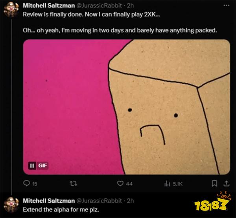Click the 2h timestamp on reply tweet
This screenshot has height=218, width=236.
click(x=130, y=201)
